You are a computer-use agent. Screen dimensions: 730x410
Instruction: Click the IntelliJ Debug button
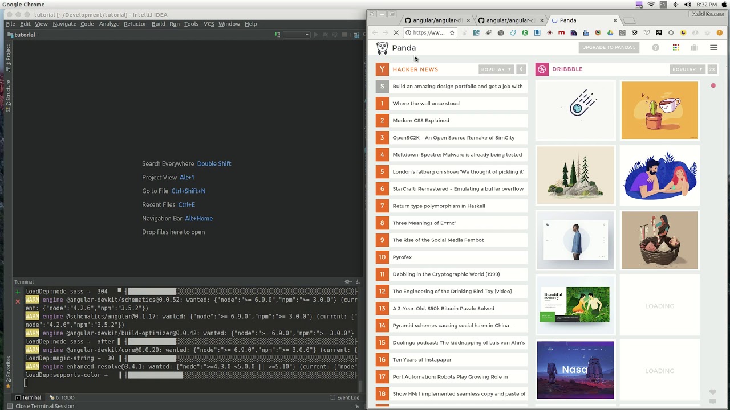pyautogui.click(x=325, y=35)
